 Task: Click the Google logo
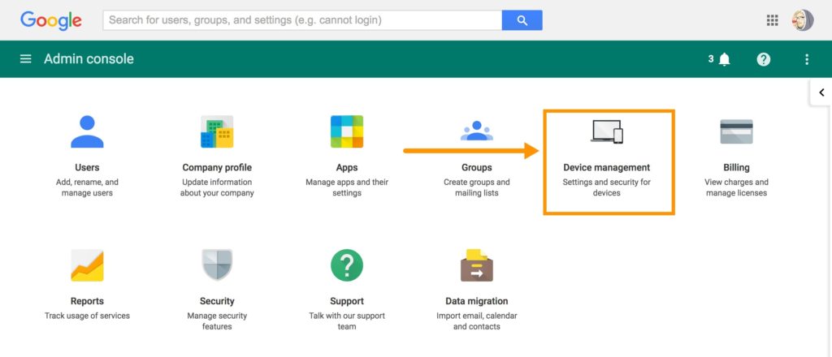coord(51,20)
